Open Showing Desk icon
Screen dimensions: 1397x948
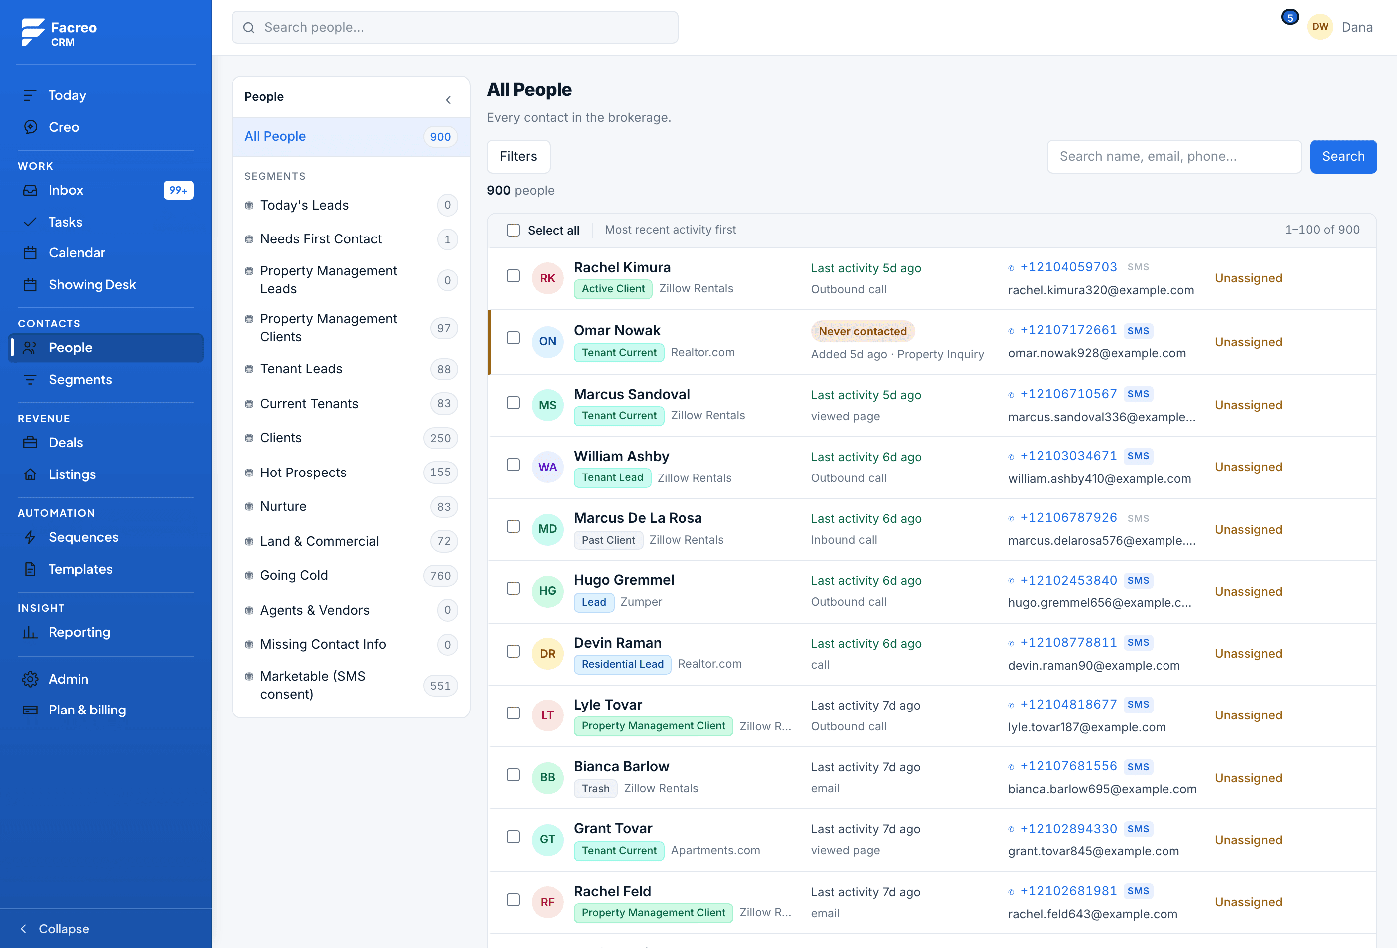pos(30,285)
